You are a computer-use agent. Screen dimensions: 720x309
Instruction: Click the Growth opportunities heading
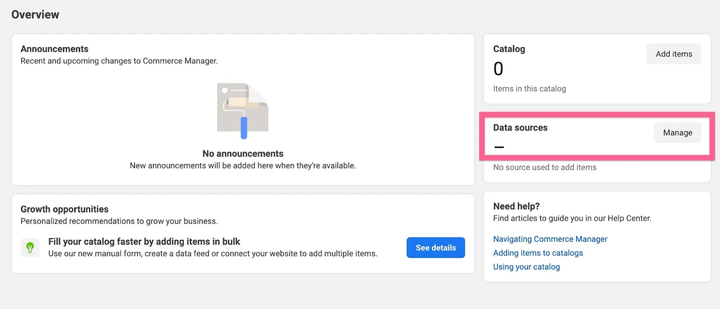pyautogui.click(x=64, y=209)
